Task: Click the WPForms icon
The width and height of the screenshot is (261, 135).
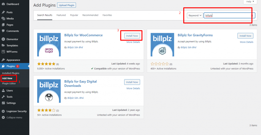Action: pyautogui.click(x=3, y=52)
